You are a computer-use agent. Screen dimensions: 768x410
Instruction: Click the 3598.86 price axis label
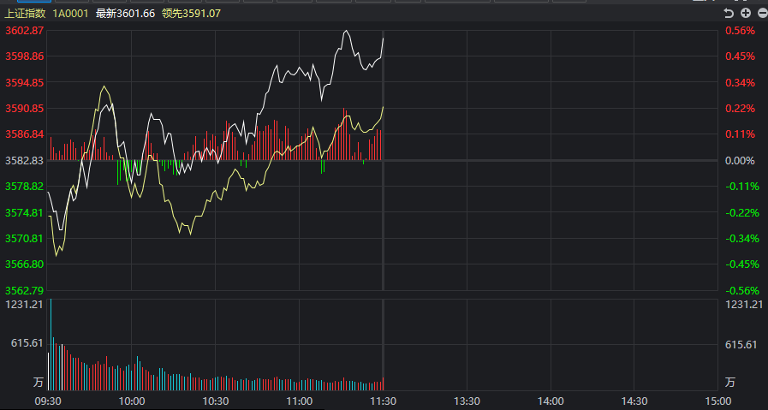[x=25, y=56]
